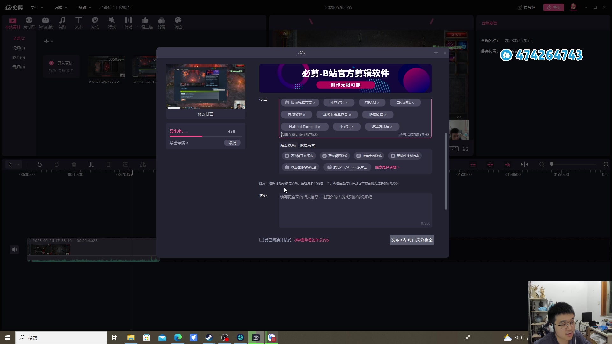Remove the Halls of Torment tag
The height and width of the screenshot is (344, 612).
tap(319, 127)
